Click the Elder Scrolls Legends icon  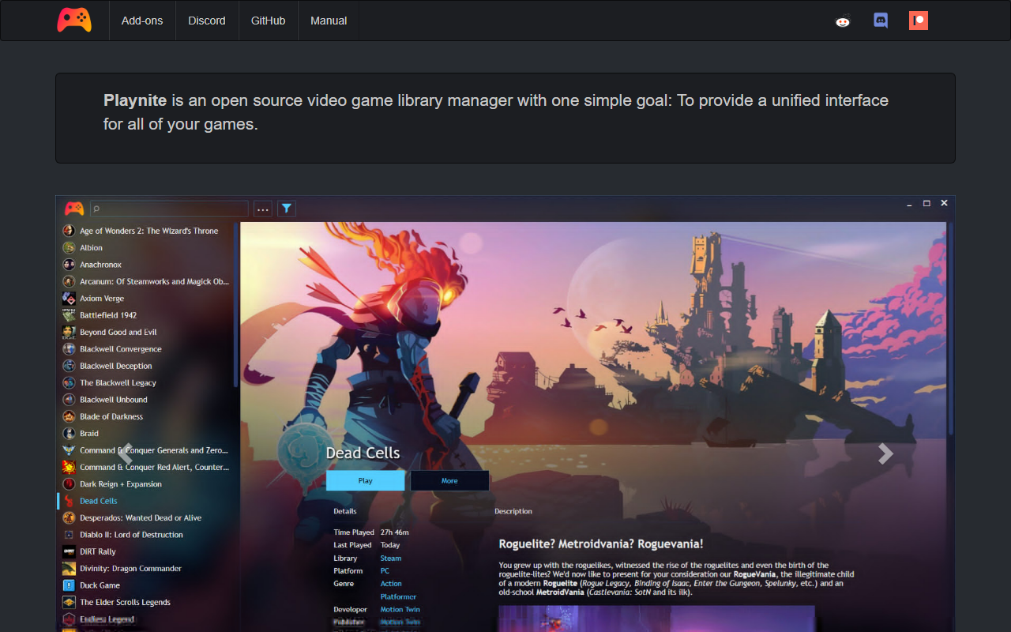[70, 602]
